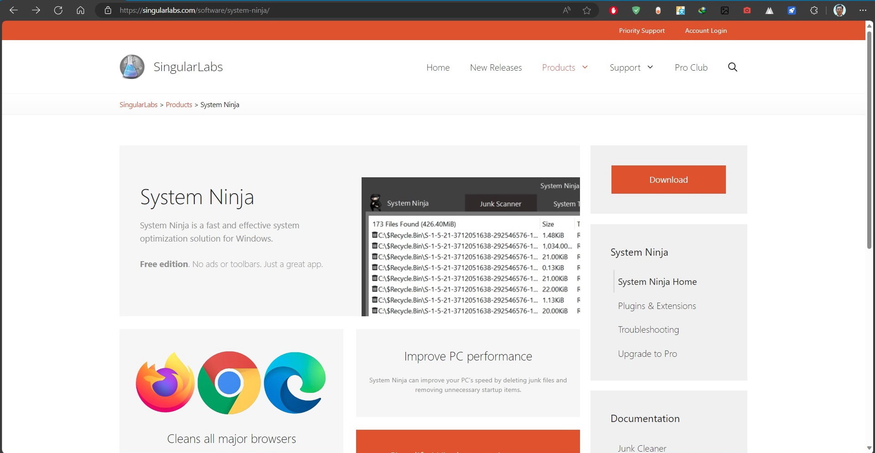Click the orange pill-shaped extension icon
This screenshot has height=453, width=875.
point(658,10)
